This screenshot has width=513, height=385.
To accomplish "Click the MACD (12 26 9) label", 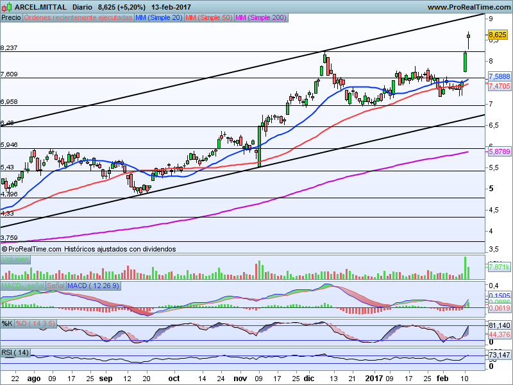I will click(93, 286).
